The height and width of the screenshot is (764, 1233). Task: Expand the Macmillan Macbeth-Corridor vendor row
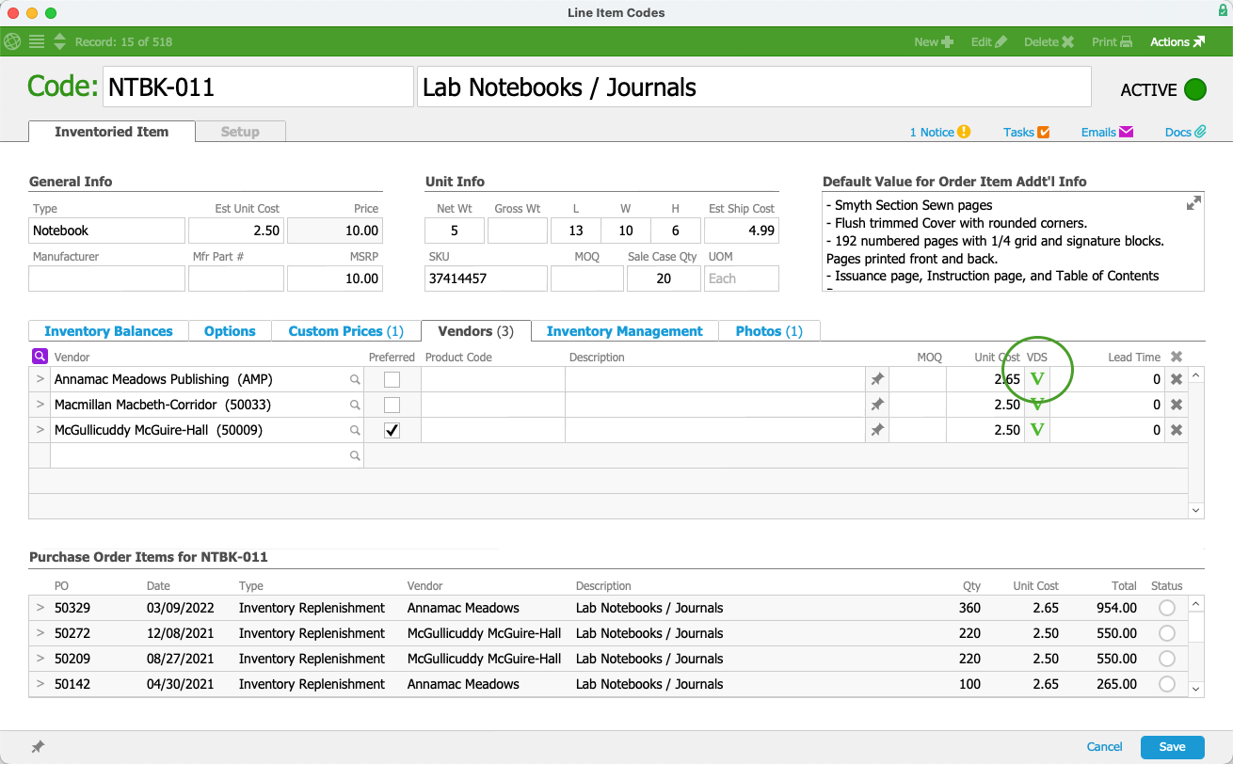pyautogui.click(x=40, y=405)
